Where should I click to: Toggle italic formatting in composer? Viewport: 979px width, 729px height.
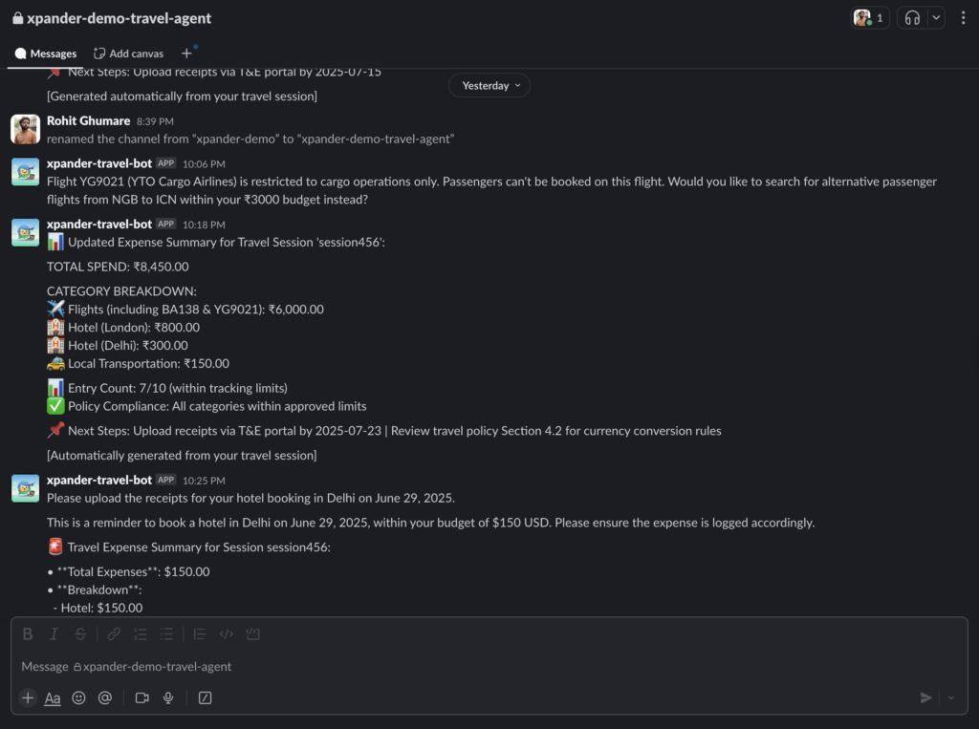click(54, 634)
